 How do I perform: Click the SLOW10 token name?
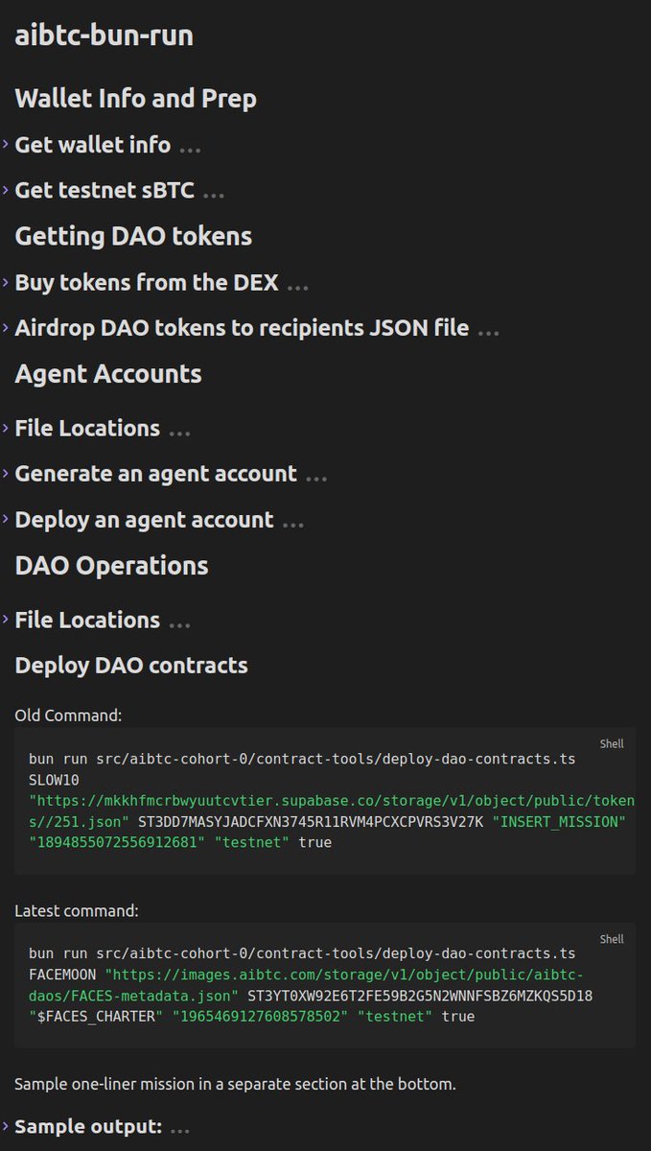[x=54, y=780]
